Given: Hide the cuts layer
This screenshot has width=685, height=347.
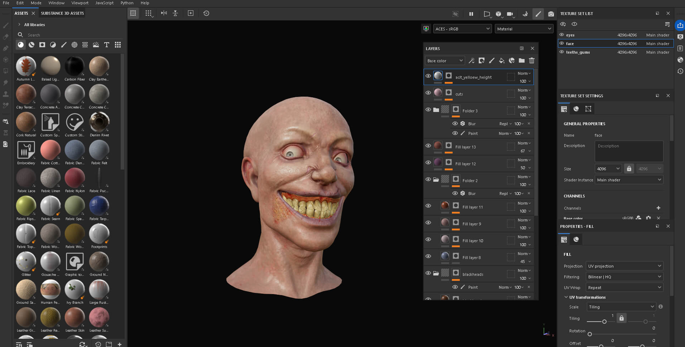Looking at the screenshot, I should point(428,93).
